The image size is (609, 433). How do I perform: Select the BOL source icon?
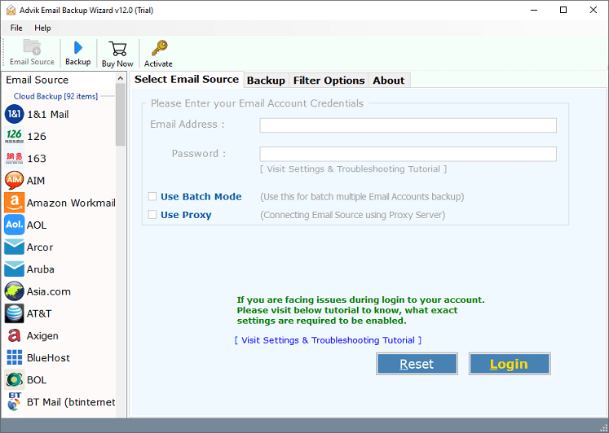pyautogui.click(x=15, y=379)
